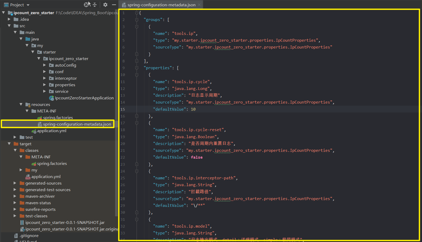Click the starter package folder icon

click(40, 52)
